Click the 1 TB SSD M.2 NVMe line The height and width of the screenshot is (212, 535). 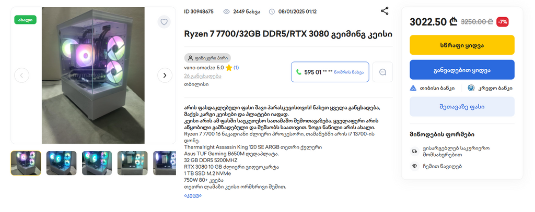click(207, 173)
